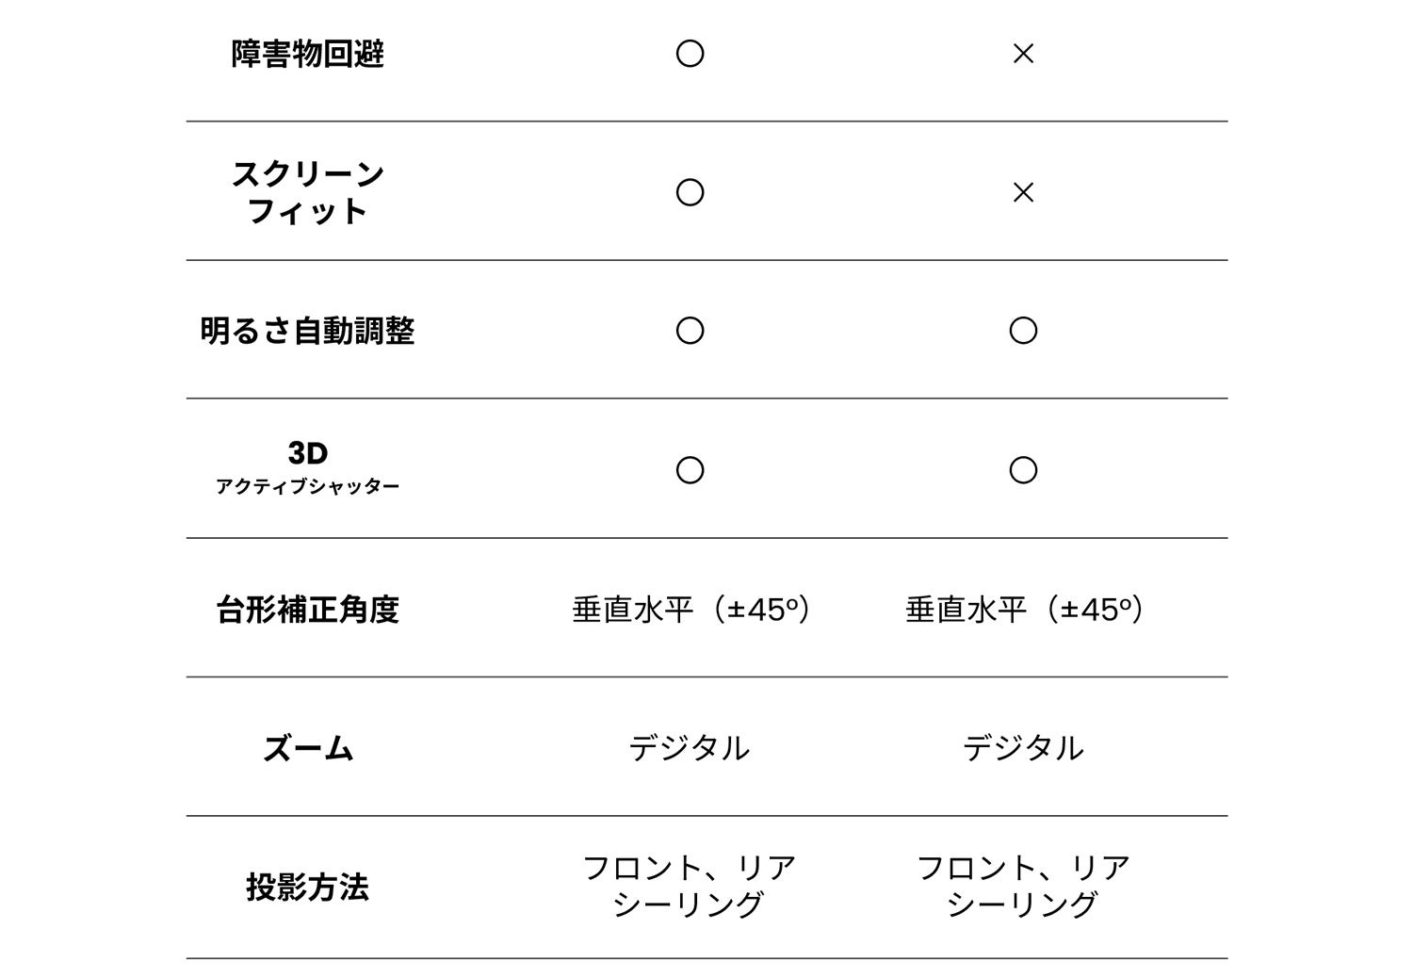The width and height of the screenshot is (1413, 978).
Task: Click the left デジタル zoom value
Action: point(689,748)
